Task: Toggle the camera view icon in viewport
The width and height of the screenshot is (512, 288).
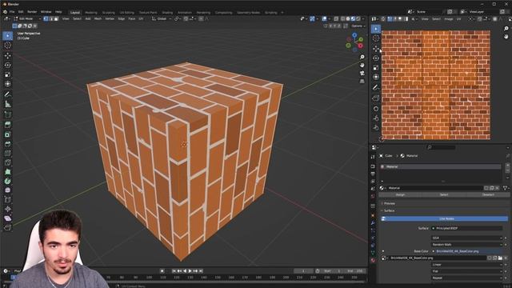Action: pyautogui.click(x=362, y=73)
